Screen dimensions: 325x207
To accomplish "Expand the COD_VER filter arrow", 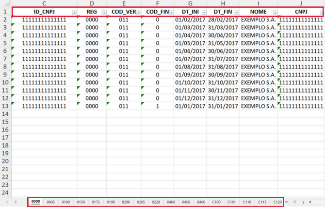I will click(x=138, y=12).
